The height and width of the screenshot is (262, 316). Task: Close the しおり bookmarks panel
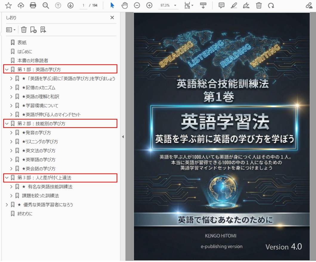coord(112,18)
